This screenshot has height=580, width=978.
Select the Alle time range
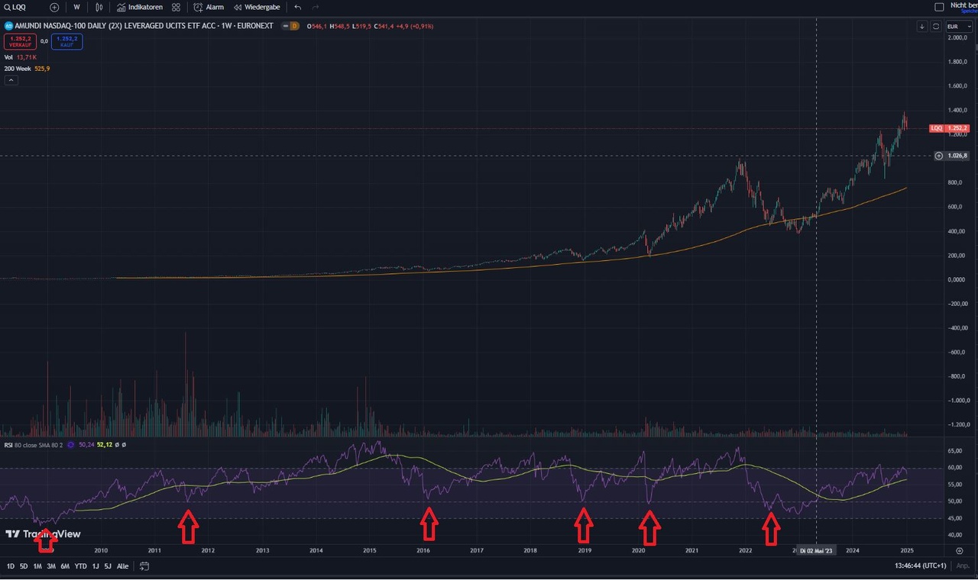point(122,566)
